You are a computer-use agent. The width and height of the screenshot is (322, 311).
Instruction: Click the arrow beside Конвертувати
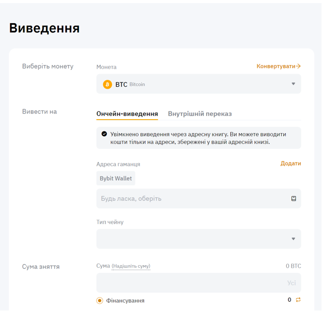pyautogui.click(x=299, y=67)
